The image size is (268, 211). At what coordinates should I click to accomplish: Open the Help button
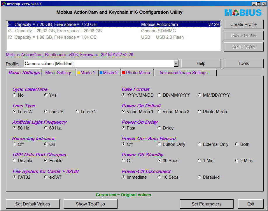click(201, 63)
